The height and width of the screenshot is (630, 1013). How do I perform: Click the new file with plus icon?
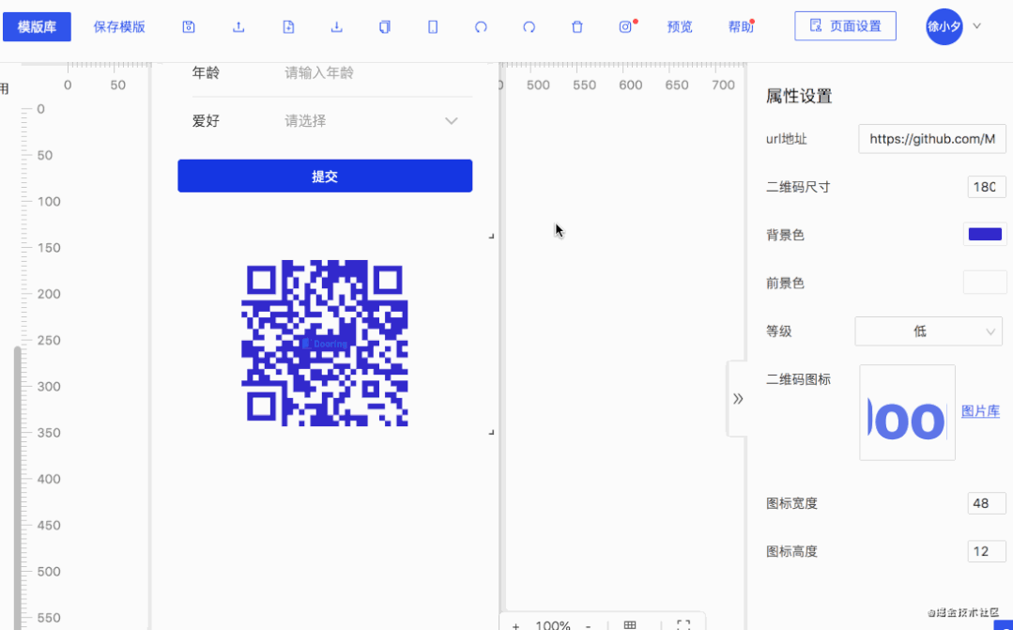pyautogui.click(x=288, y=26)
